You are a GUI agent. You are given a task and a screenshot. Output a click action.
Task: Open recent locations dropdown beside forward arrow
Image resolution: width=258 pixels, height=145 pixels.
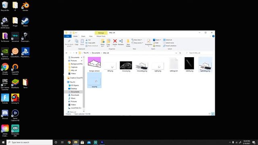click(x=73, y=53)
